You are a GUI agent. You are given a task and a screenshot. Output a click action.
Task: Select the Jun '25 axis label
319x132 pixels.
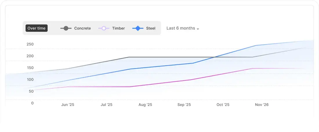(x=68, y=105)
